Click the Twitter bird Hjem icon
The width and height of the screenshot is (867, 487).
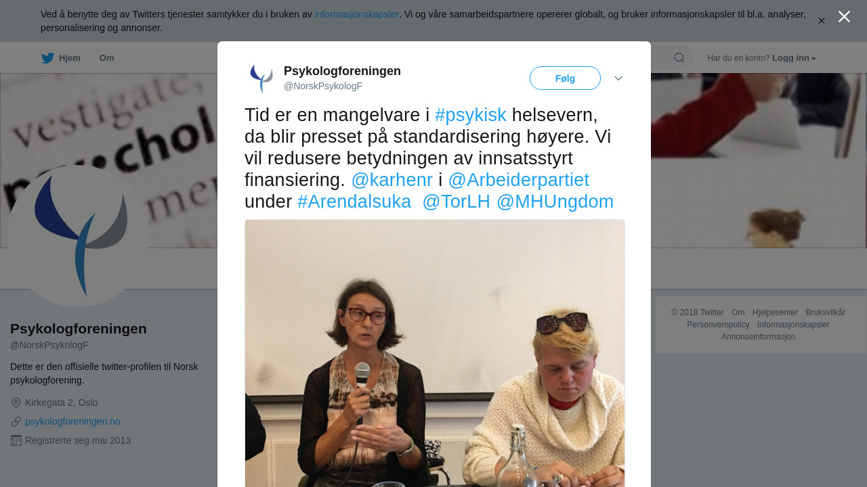coord(47,58)
